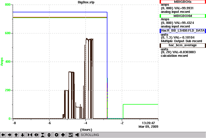The image size is (206, 138).
Task: Click the SCROLLING status label
Action: [x=90, y=135]
